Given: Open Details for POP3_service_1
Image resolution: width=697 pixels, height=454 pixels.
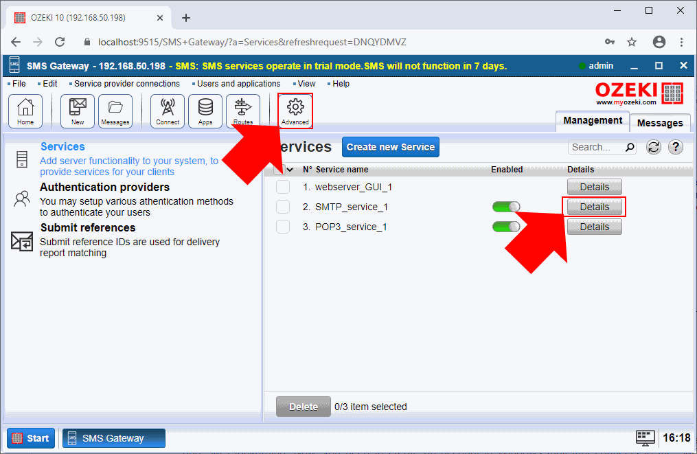Looking at the screenshot, I should click(x=594, y=227).
